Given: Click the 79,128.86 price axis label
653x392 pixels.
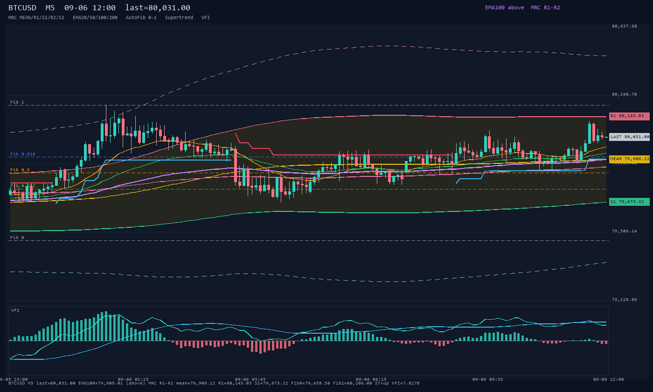Looking at the screenshot, I should click(x=624, y=300).
